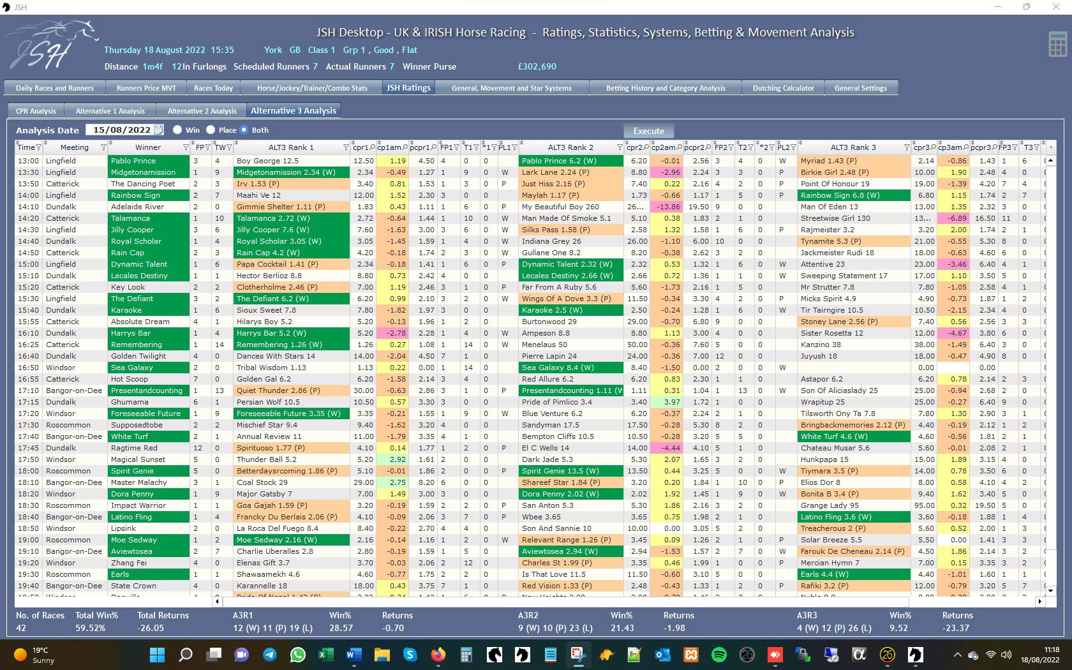Click the Execute button
This screenshot has width=1072, height=670.
[x=648, y=131]
